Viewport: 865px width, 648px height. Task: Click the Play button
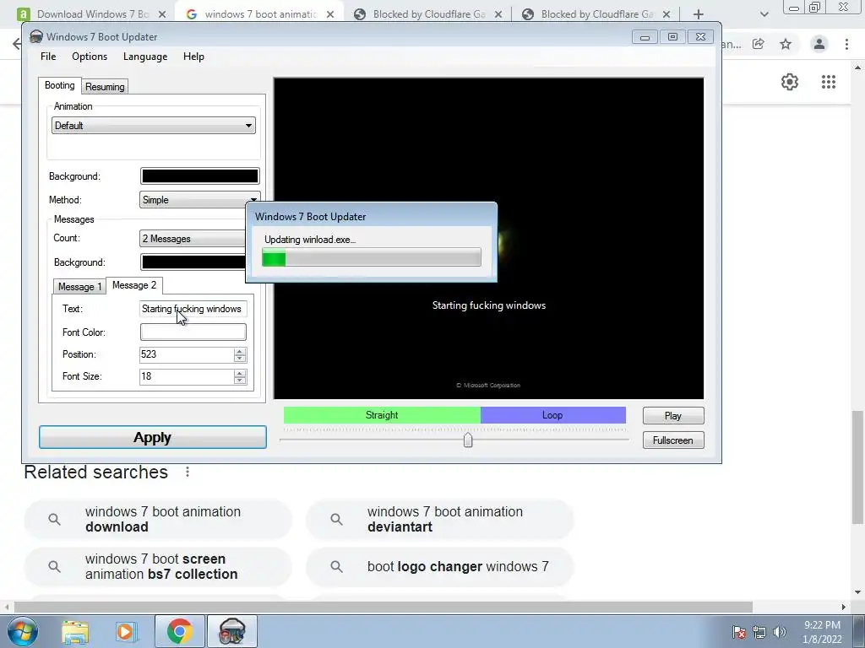tap(673, 416)
